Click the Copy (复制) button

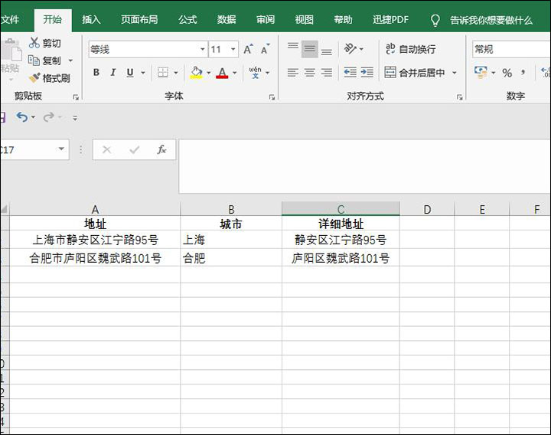pos(45,61)
